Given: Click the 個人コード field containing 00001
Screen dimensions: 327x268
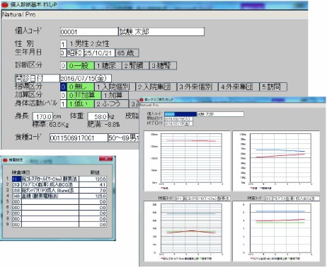Looking at the screenshot, I should point(89,32).
